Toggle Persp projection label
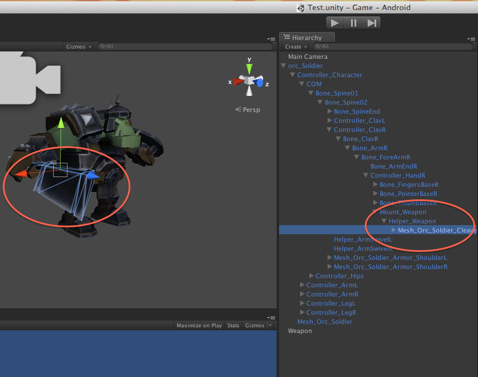 click(x=248, y=110)
